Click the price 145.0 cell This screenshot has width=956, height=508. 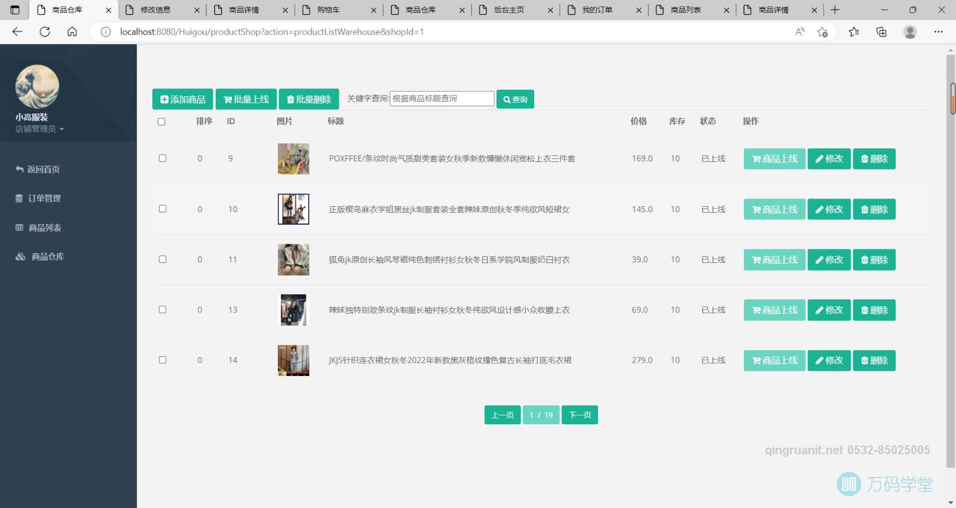(x=642, y=209)
